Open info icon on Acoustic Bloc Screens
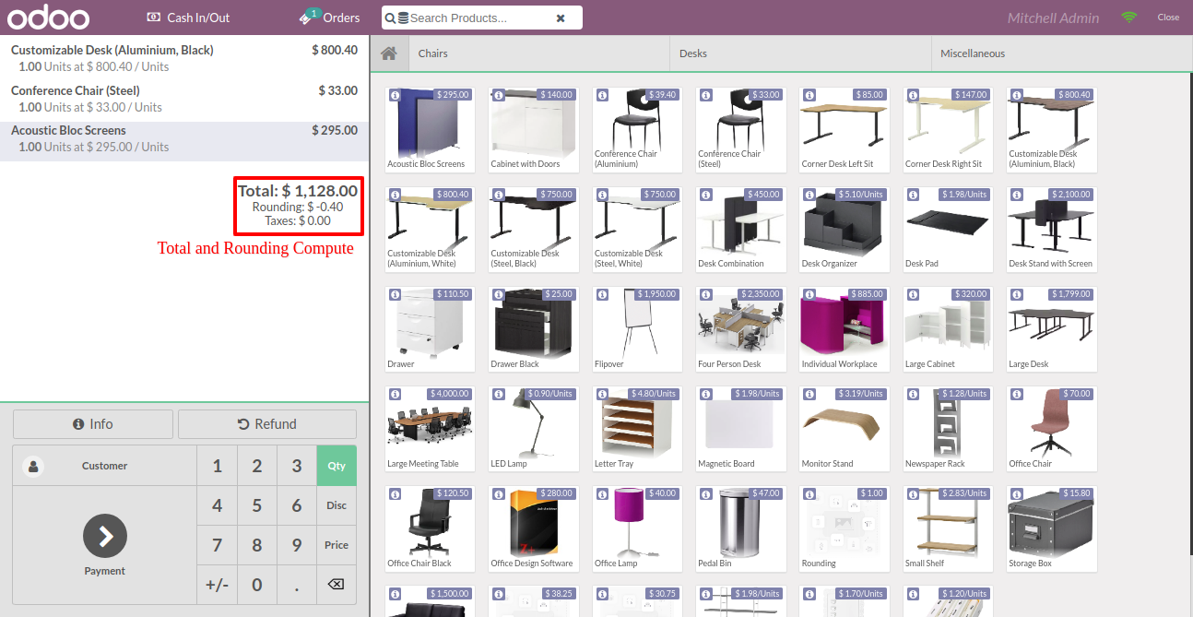The height and width of the screenshot is (617, 1193). click(395, 95)
